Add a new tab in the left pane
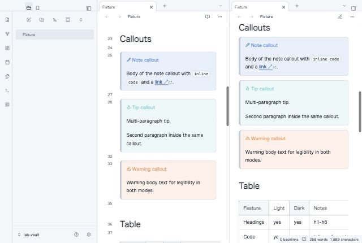The width and height of the screenshot is (362, 243). click(x=165, y=6)
